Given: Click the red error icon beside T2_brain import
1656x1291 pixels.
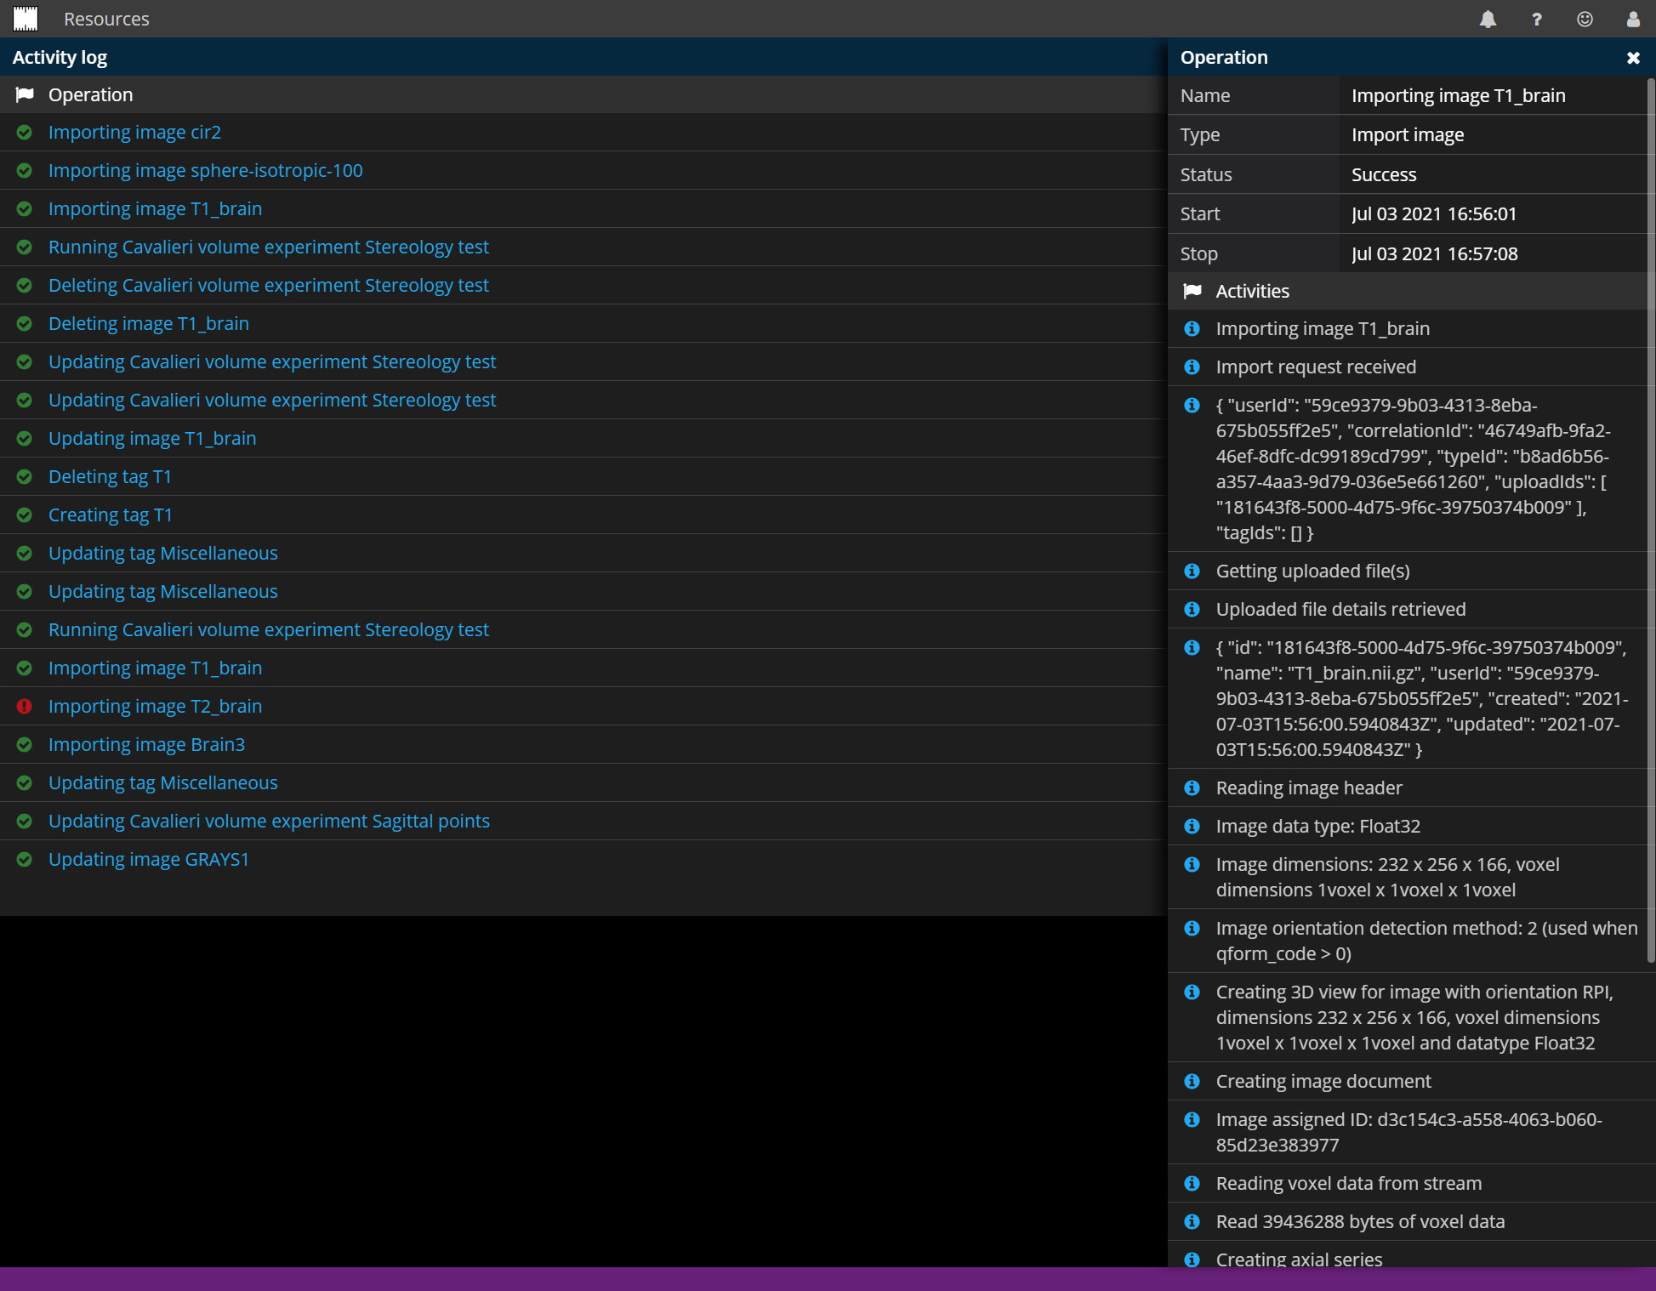Looking at the screenshot, I should tap(25, 706).
